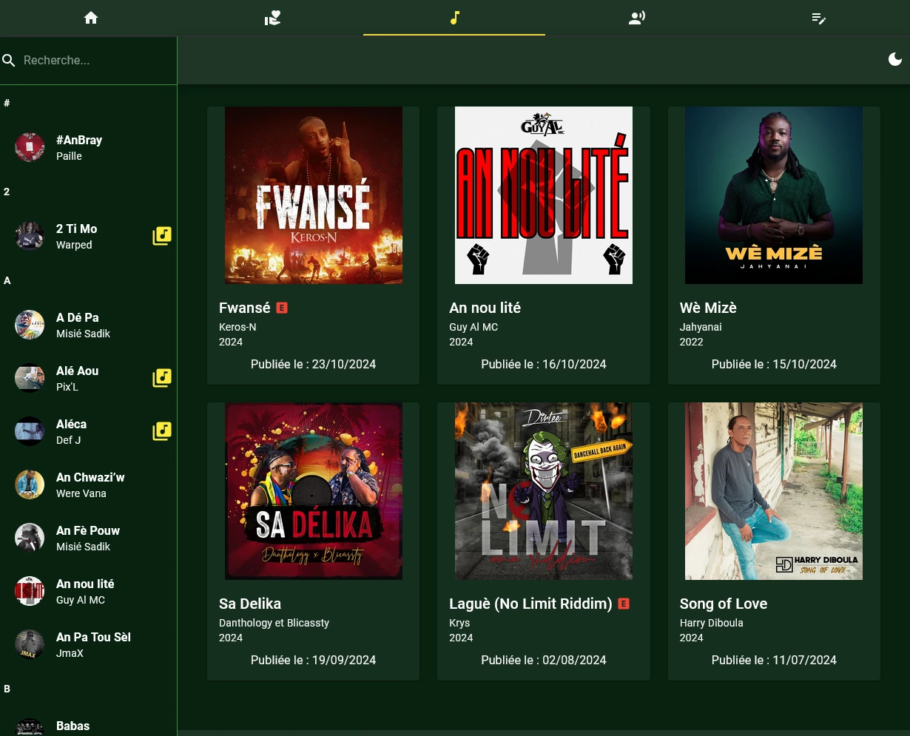Viewport: 910px width, 736px height.
Task: Select An nou lité sidebar title
Action: tap(85, 584)
